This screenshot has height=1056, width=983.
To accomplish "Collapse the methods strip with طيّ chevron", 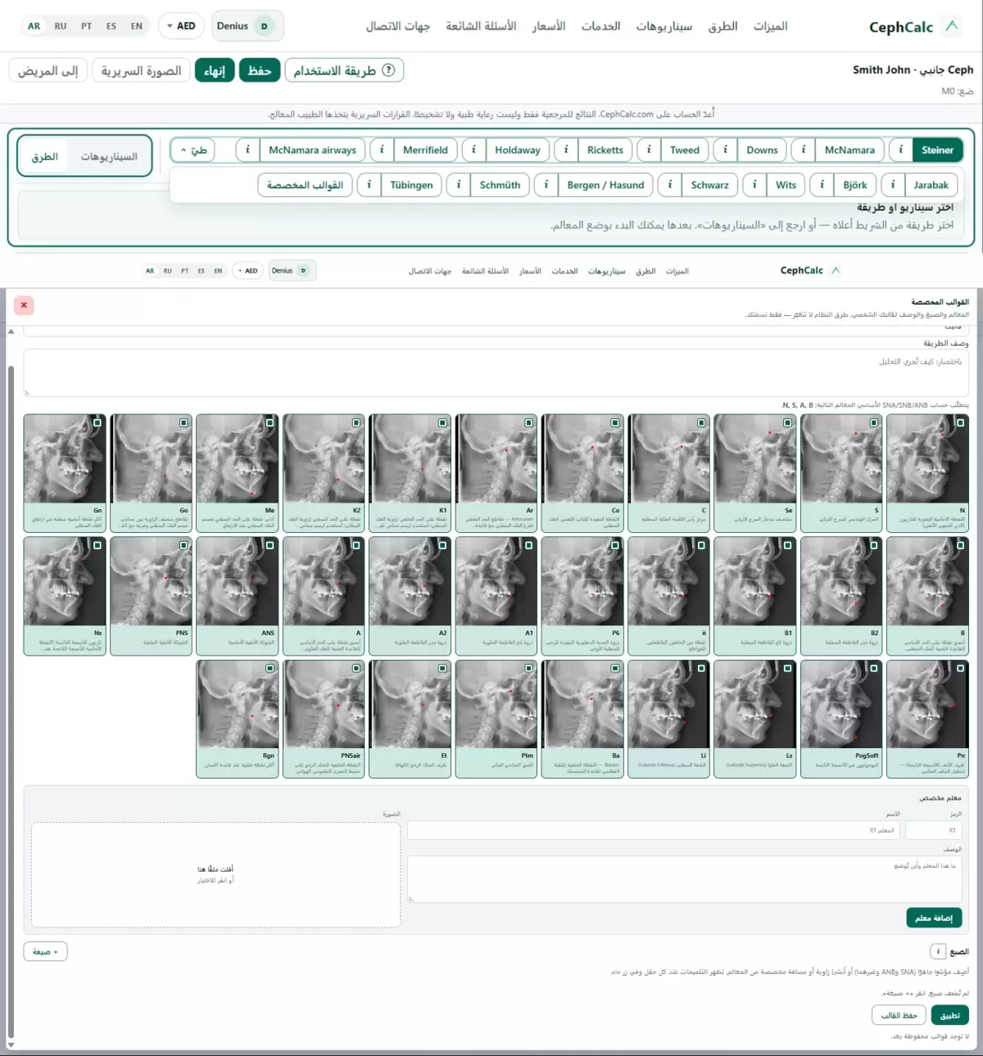I will click(x=193, y=150).
